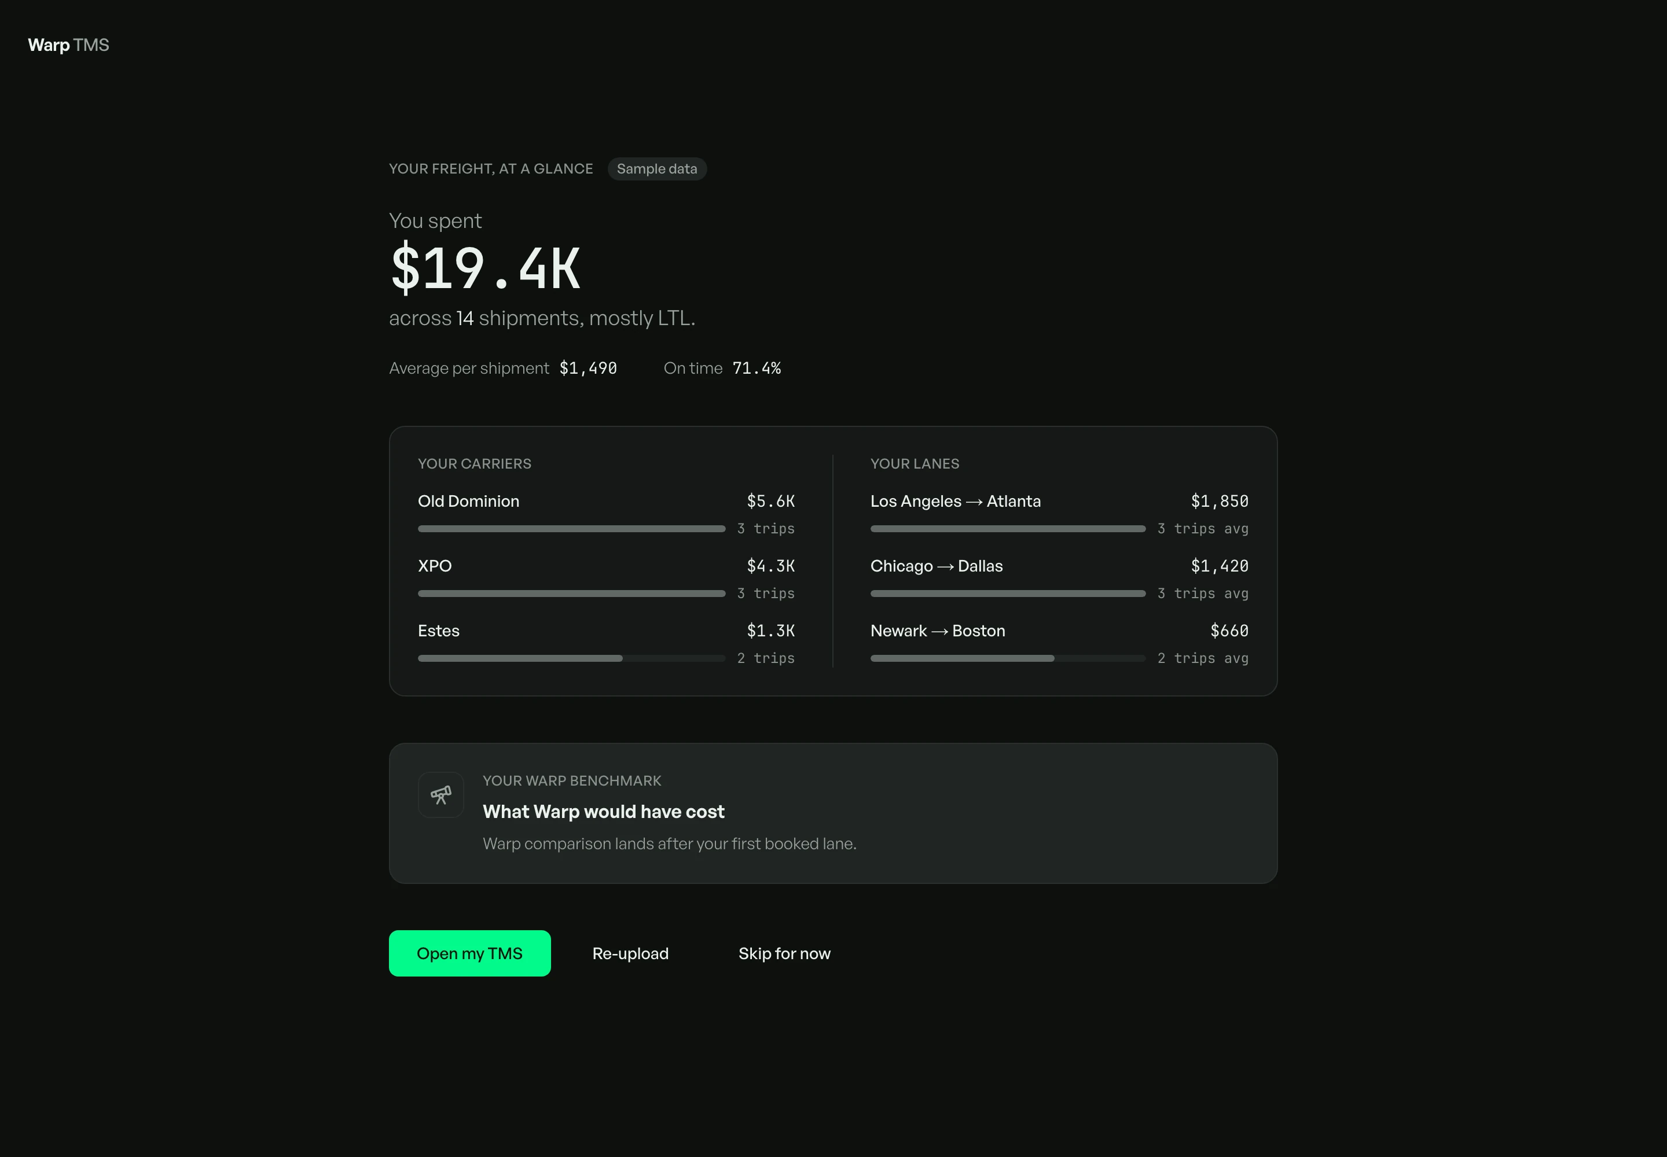This screenshot has width=1667, height=1157.
Task: Click the YOUR CARRIERS heading
Action: click(x=475, y=463)
